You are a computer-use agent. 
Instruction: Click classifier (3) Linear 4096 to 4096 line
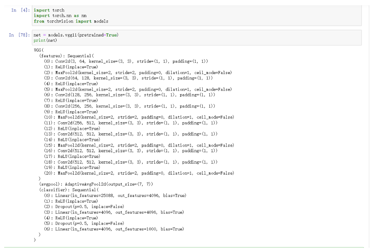click(114, 213)
